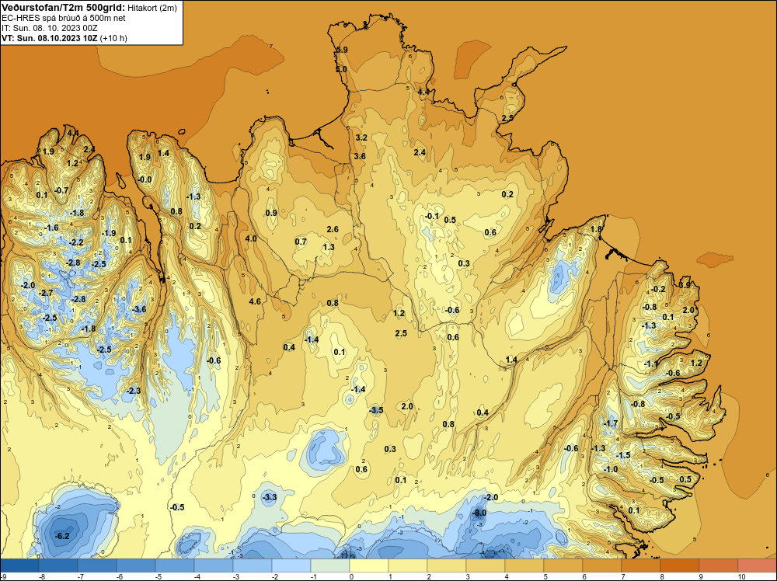
Task: Click the positive 3.6 temperature value
Action: point(360,156)
